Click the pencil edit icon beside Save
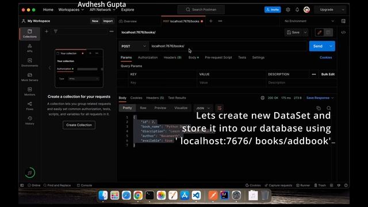Viewport: 368px width, 207px height. pyautogui.click(x=320, y=32)
